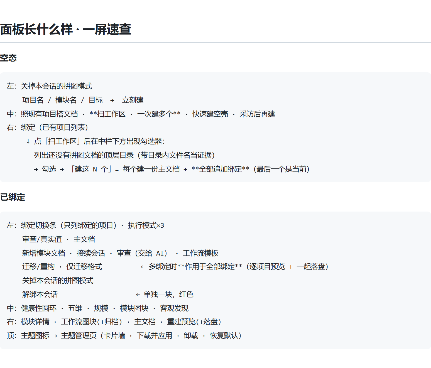This screenshot has height=368, width=431.
Task: Click the text 工作流模板
Action: [x=200, y=253]
